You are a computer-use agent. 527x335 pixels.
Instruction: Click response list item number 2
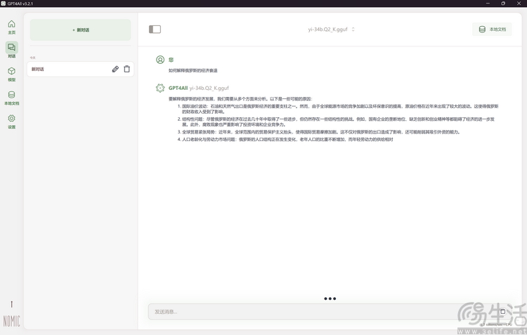pos(336,121)
